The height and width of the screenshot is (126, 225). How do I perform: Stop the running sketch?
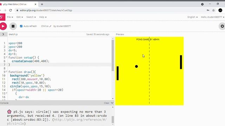[13, 26]
